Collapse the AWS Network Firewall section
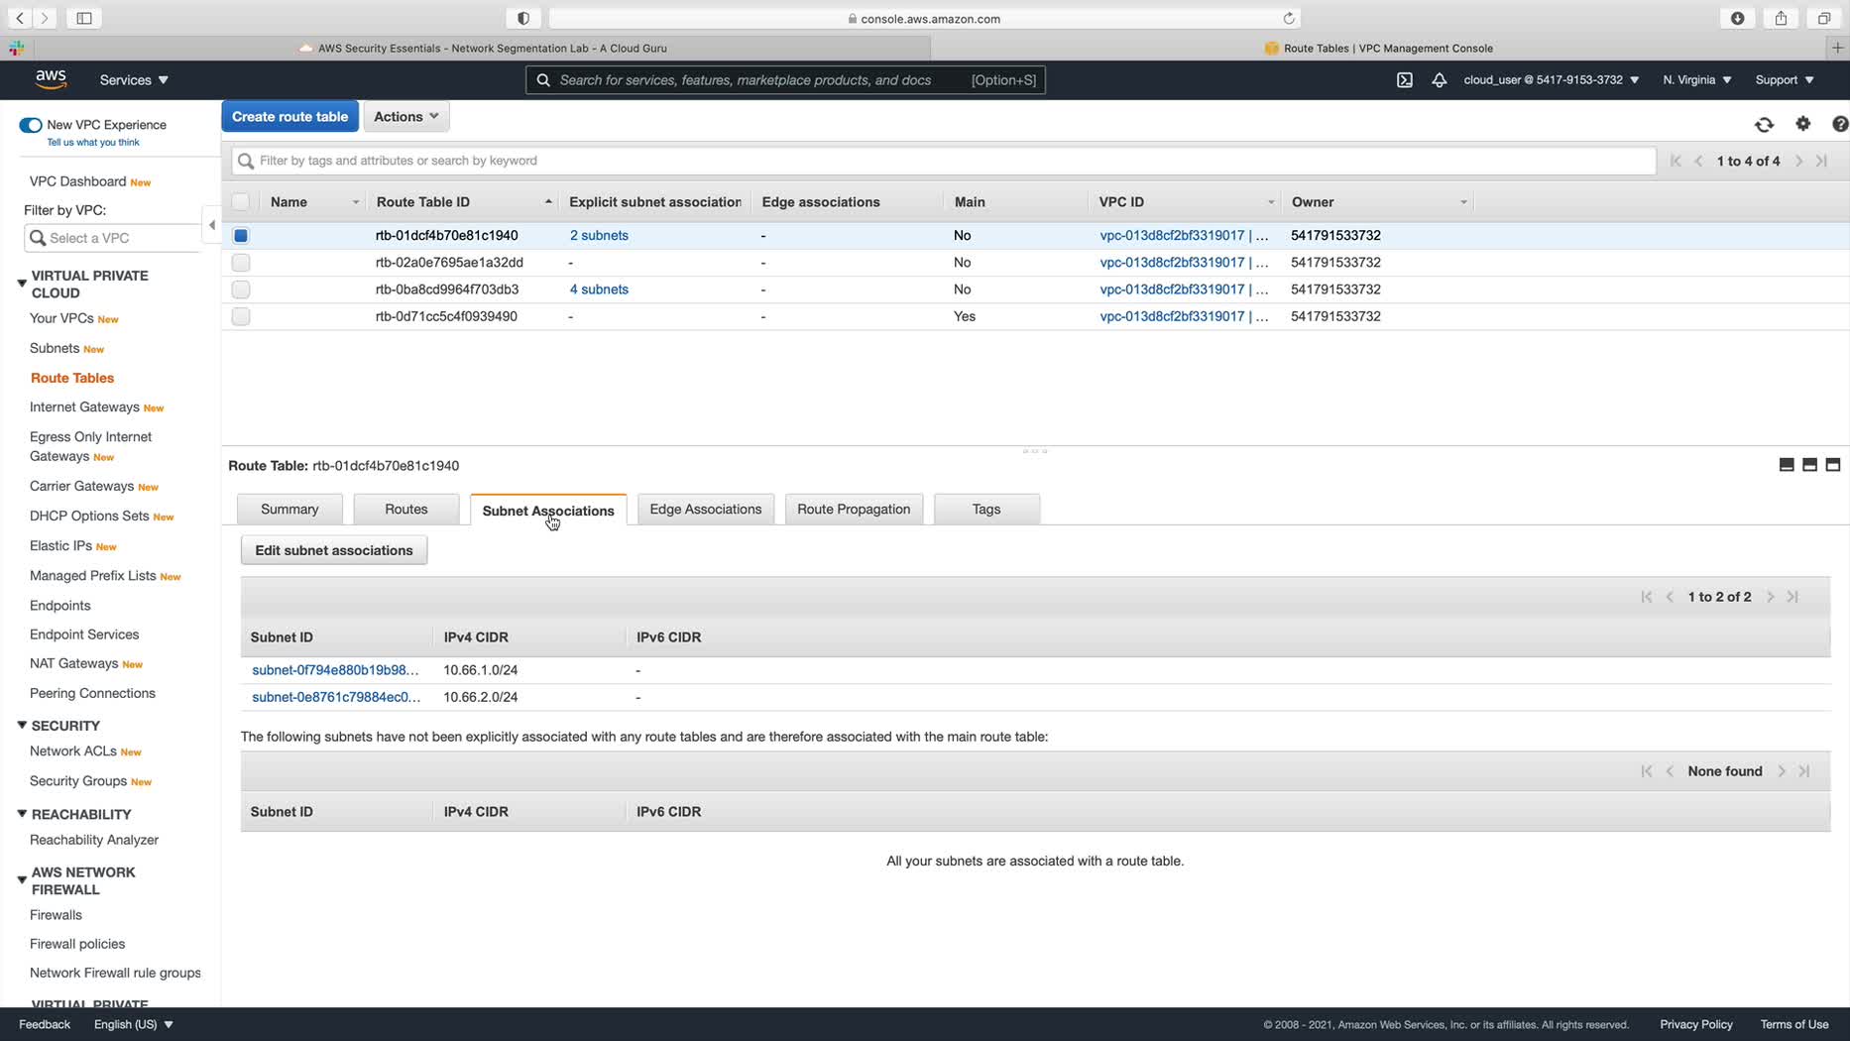The image size is (1850, 1041). (x=22, y=880)
